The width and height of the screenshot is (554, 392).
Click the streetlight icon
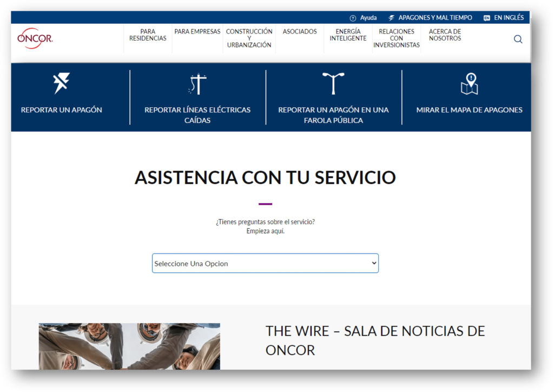tap(333, 83)
